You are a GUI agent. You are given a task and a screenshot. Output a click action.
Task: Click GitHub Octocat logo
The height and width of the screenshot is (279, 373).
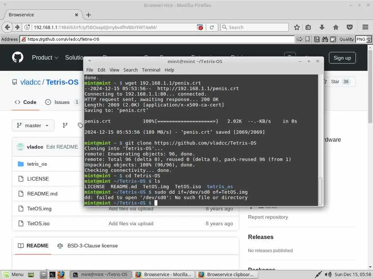[17, 57]
